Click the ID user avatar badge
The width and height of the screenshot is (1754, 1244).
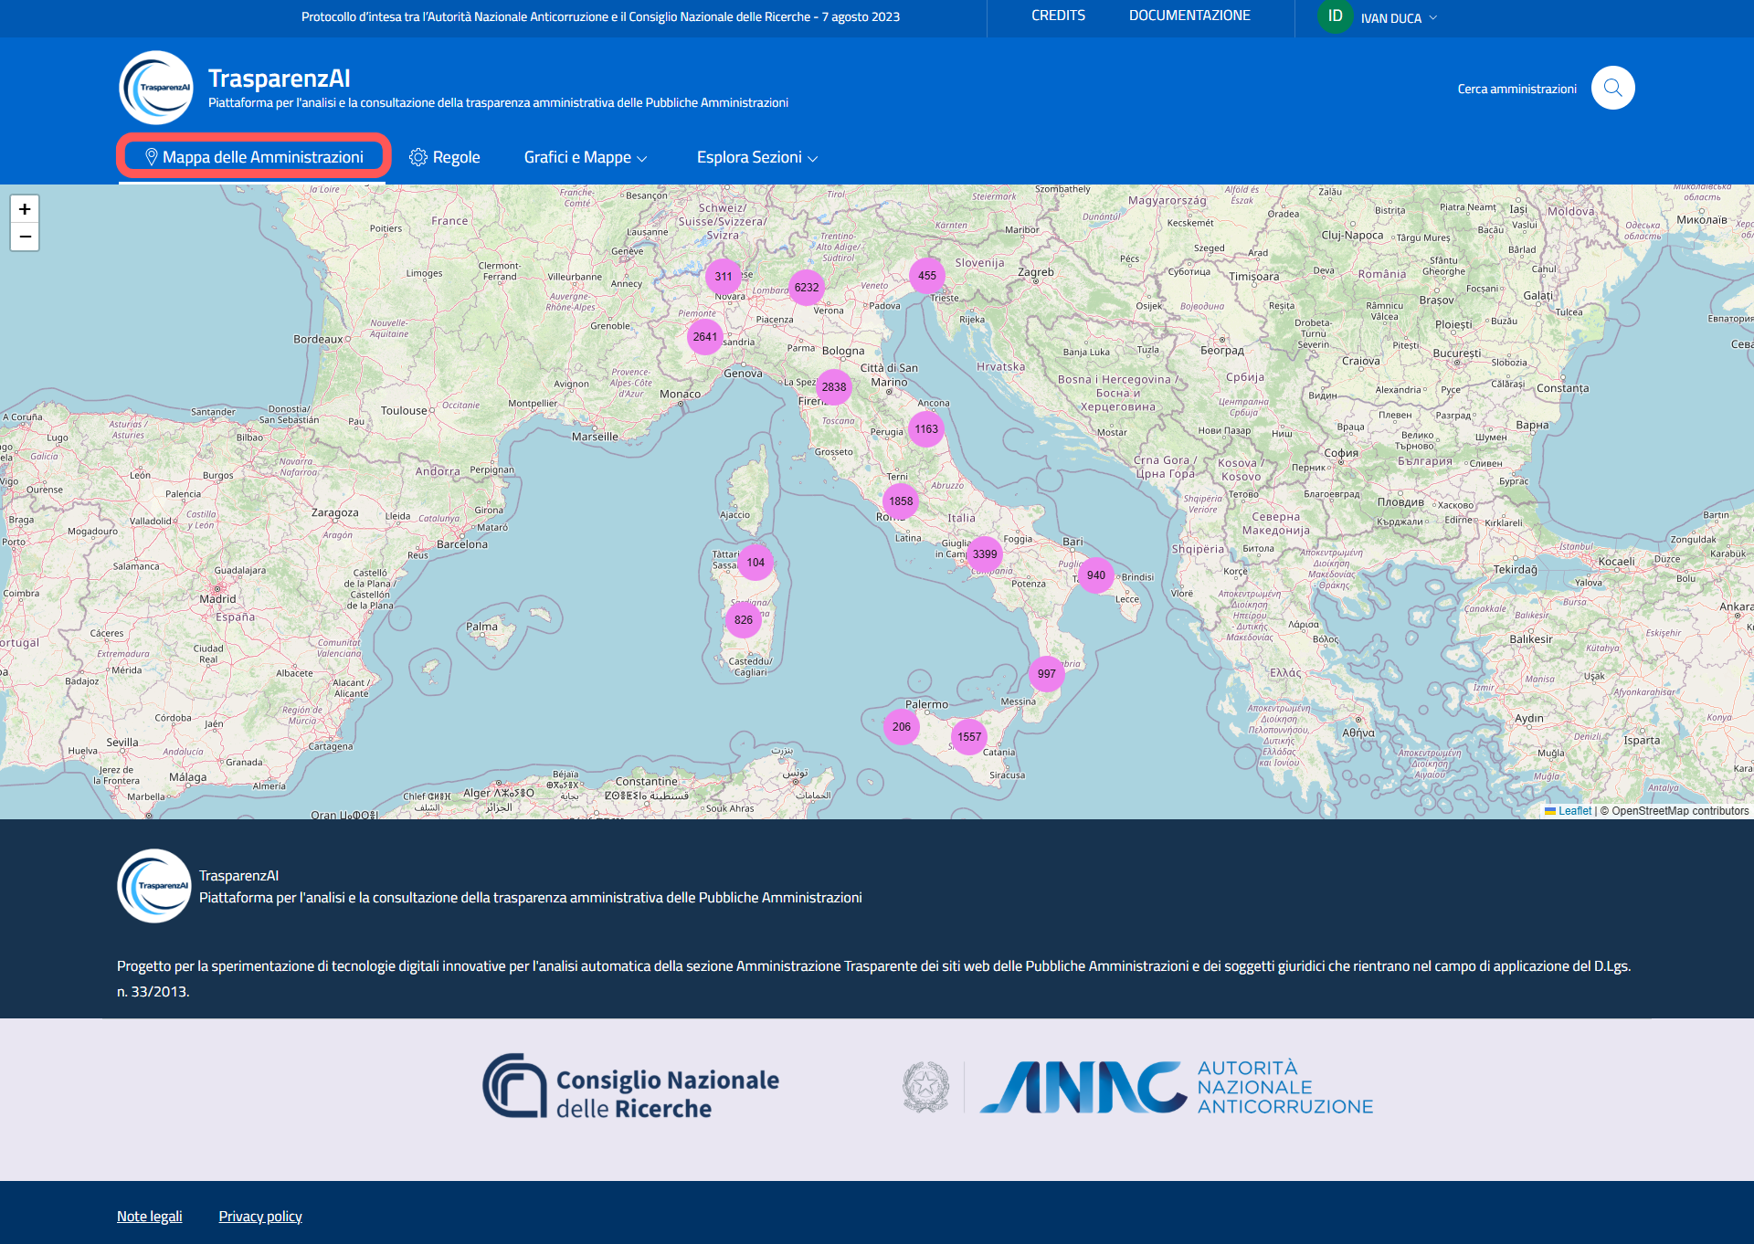pyautogui.click(x=1335, y=16)
